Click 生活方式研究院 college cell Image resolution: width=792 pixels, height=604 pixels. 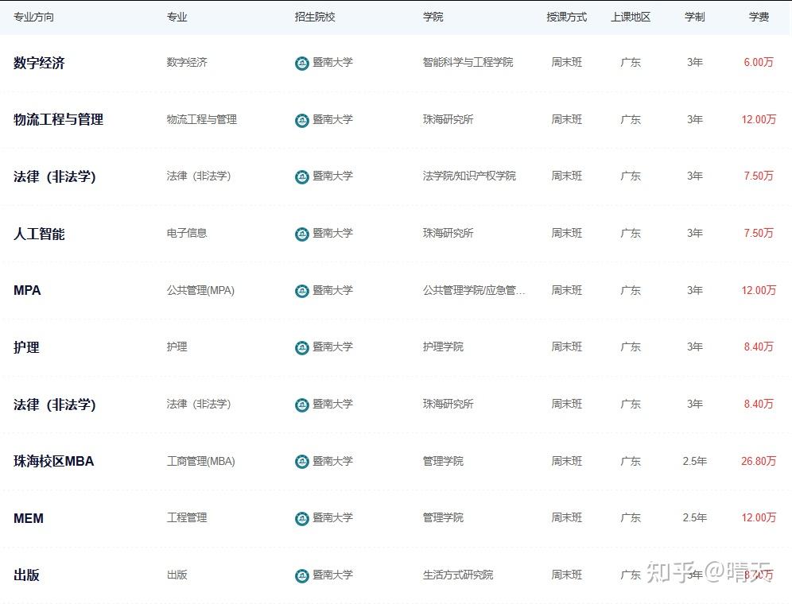tap(457, 575)
